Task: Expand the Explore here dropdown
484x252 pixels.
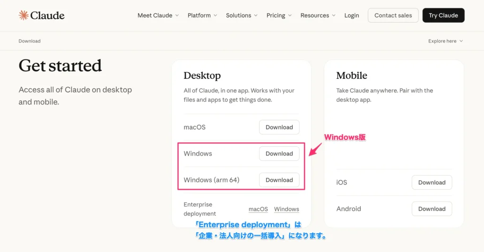Action: [x=445, y=41]
